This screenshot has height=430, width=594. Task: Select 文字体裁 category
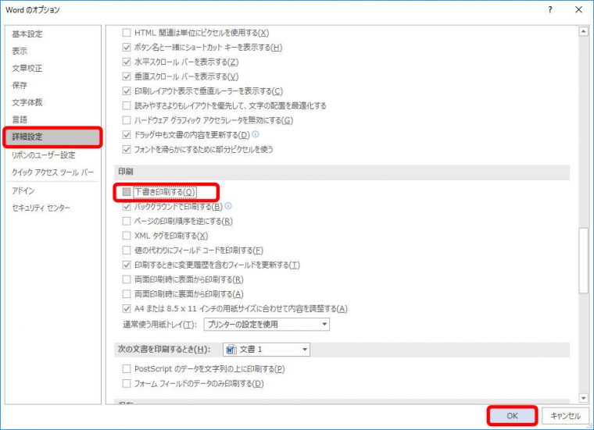tap(52, 102)
